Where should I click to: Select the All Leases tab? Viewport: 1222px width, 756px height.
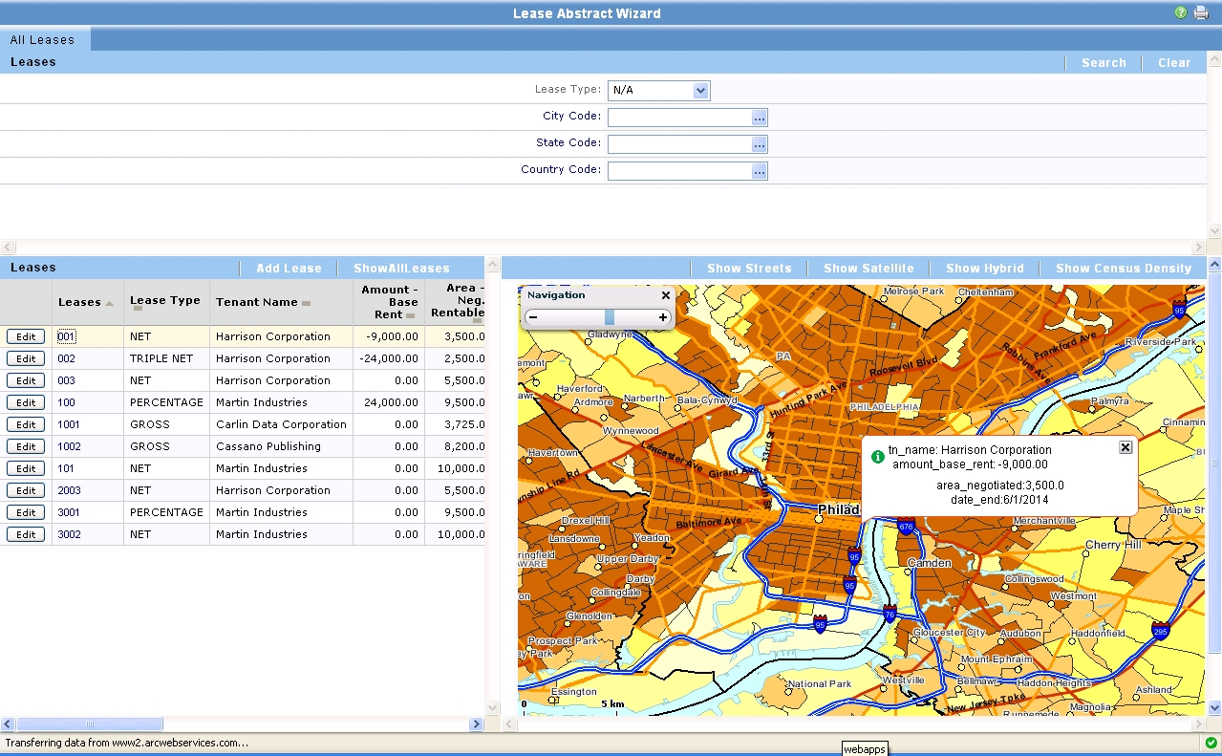(x=43, y=39)
